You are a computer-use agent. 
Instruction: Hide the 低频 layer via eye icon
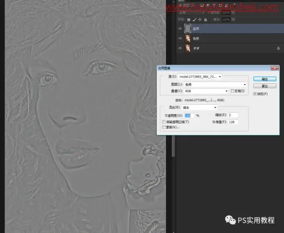tap(180, 38)
